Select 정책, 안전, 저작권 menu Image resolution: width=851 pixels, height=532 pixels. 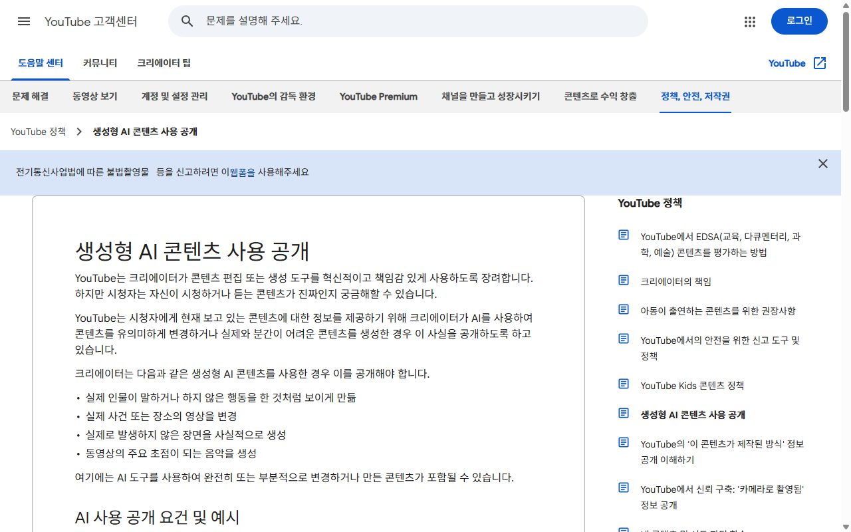tap(695, 96)
